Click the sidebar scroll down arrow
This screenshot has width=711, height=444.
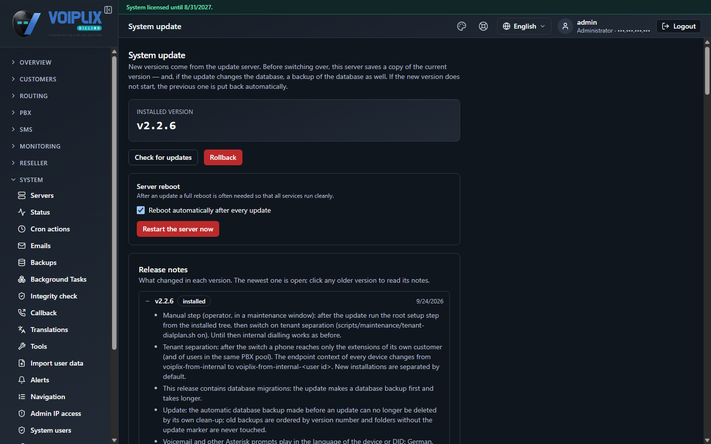click(x=114, y=440)
